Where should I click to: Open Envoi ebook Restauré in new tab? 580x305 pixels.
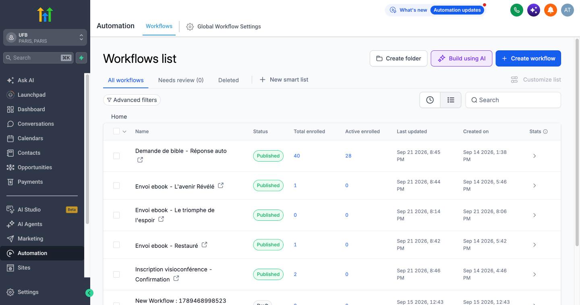point(205,245)
